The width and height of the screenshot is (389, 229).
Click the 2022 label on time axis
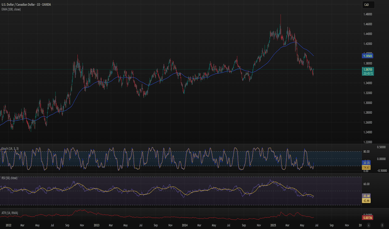[8, 225]
